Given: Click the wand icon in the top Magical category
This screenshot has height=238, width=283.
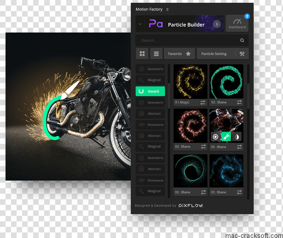Looking at the screenshot, I should (x=141, y=80).
